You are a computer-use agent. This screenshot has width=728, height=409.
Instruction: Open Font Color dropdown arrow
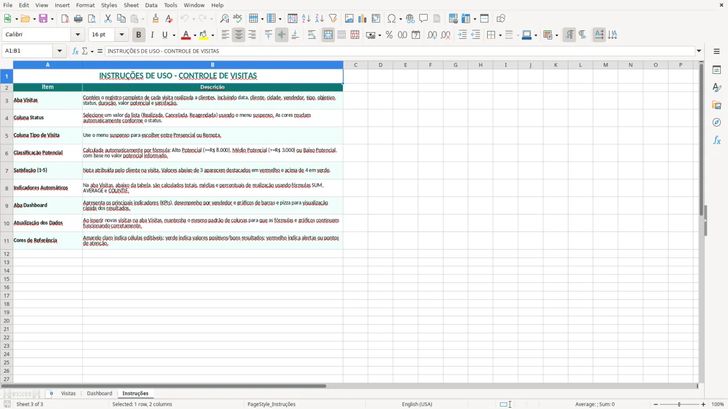pyautogui.click(x=195, y=35)
